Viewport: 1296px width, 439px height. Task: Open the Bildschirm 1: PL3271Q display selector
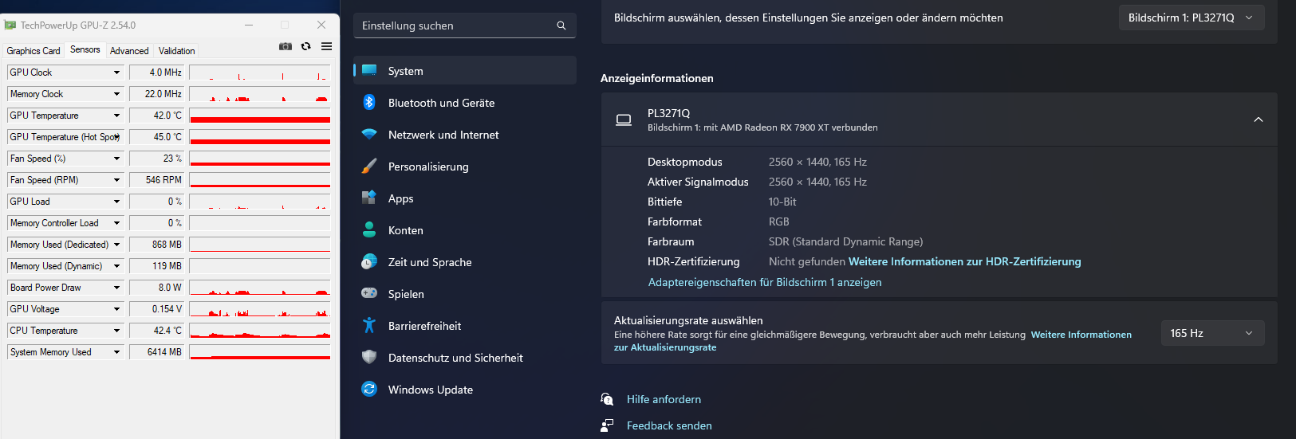1192,18
